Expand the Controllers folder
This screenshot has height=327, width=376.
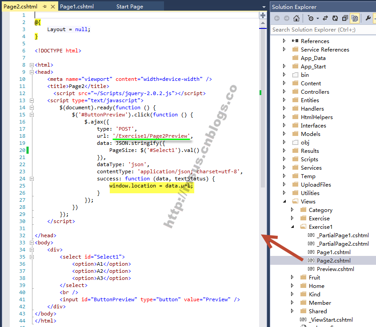284,92
